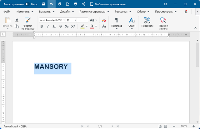
Task: Select the Format Painter (Формат по образцу) tool
Action: click(27, 23)
